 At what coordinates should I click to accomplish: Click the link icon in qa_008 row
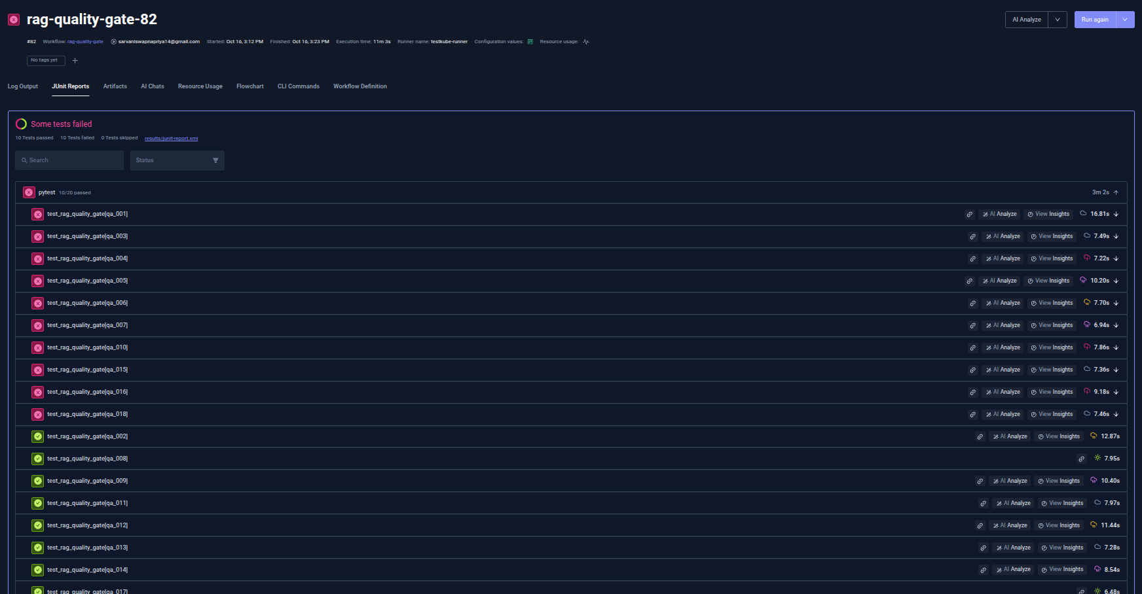[x=1081, y=459]
